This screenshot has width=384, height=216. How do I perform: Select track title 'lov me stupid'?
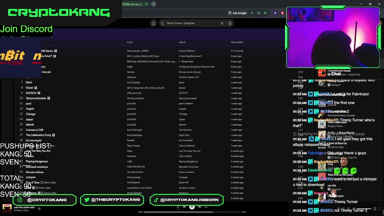34,140
